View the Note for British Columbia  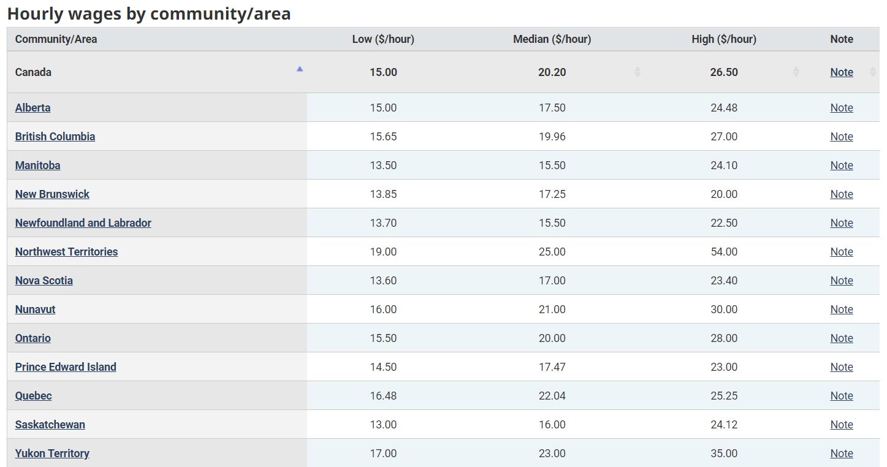pos(842,136)
